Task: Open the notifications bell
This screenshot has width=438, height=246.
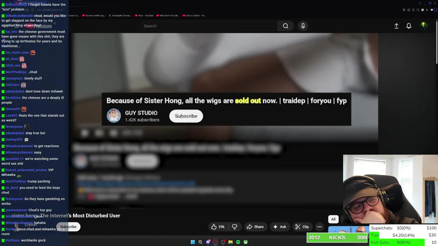Action: 409,26
